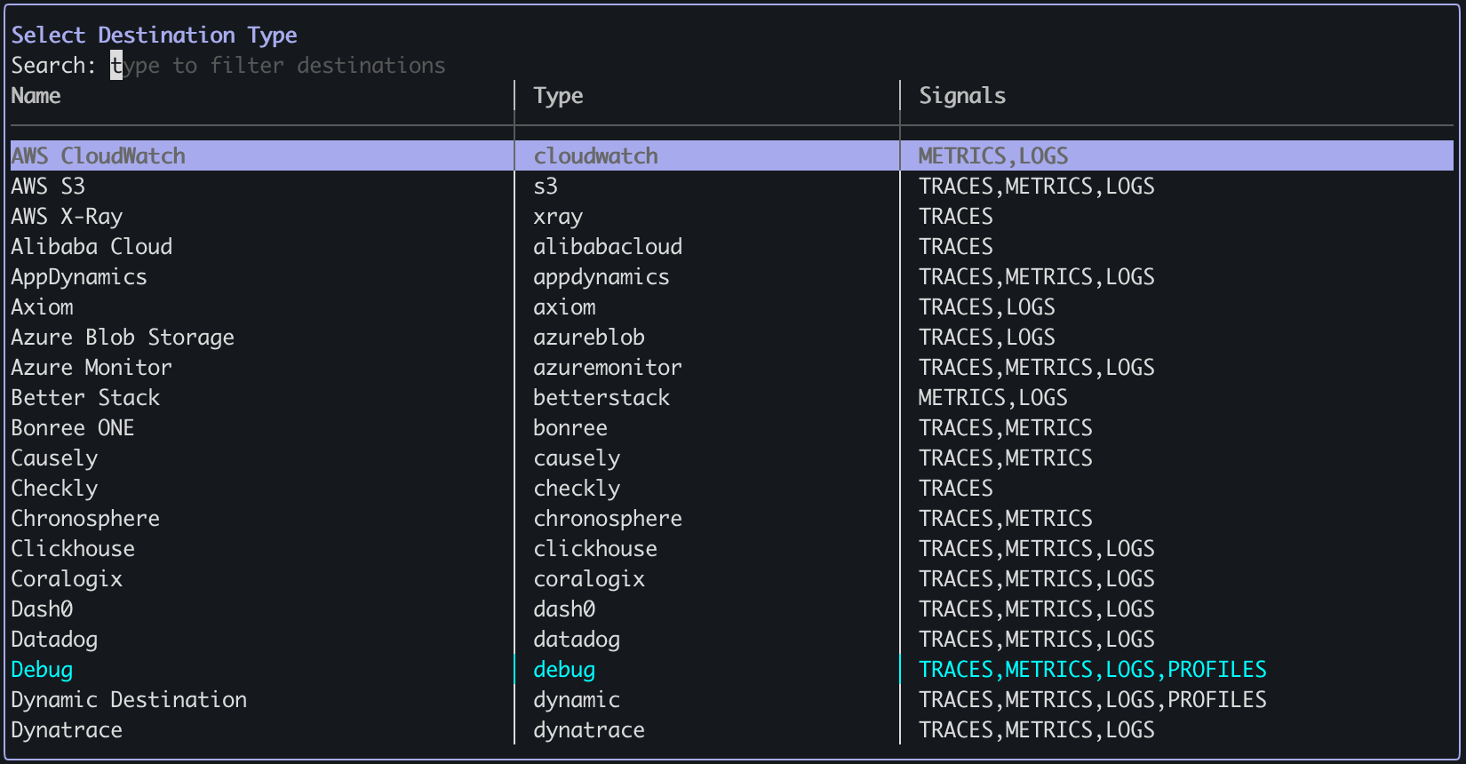Click the Select Destination Type title
The width and height of the screenshot is (1466, 764).
point(154,36)
